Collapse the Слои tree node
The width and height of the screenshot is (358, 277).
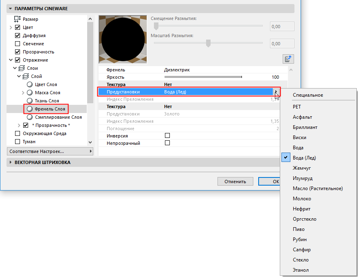(15, 68)
